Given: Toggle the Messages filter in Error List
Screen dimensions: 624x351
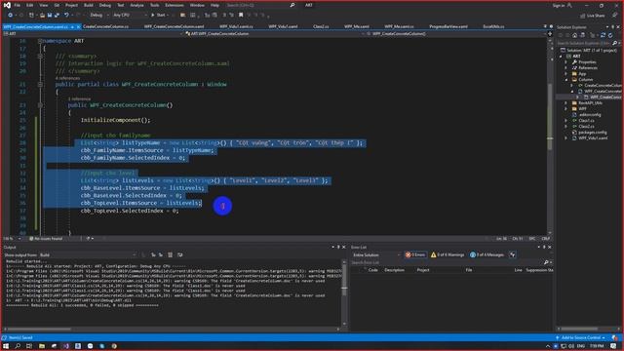Looking at the screenshot, I should [x=487, y=254].
